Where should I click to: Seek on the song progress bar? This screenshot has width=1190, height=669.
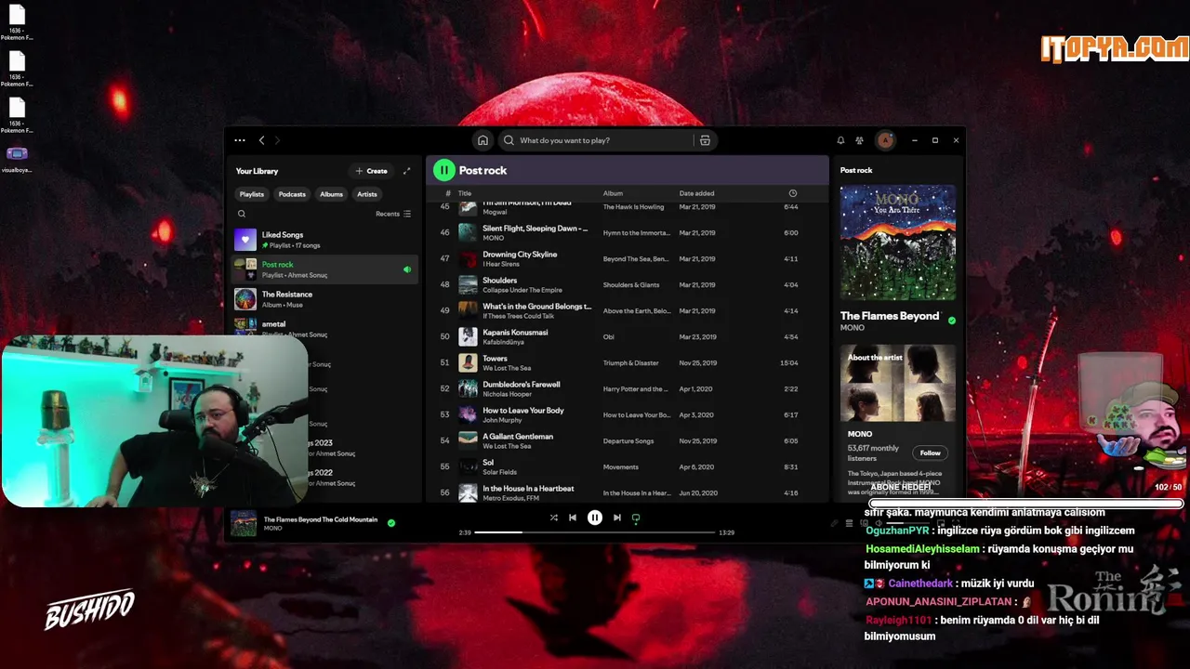pos(595,532)
